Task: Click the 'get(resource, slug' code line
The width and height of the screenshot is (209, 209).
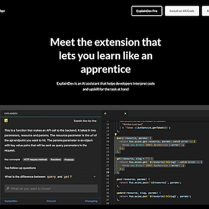Action: point(135,158)
